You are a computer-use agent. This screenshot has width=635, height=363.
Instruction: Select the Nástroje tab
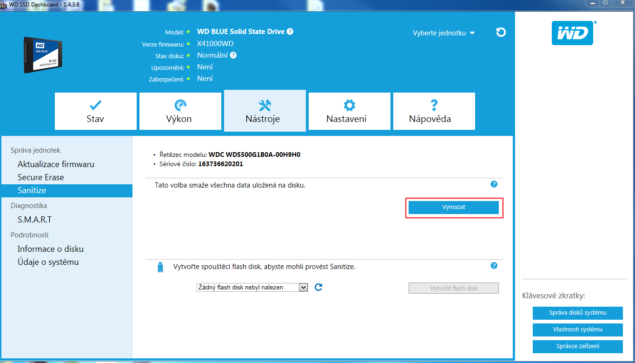pyautogui.click(x=265, y=111)
